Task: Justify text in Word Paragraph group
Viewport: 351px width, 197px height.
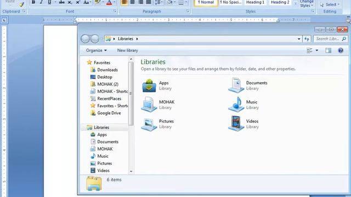Action: click(x=149, y=2)
